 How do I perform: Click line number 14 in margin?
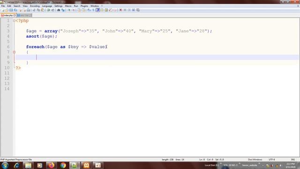tap(7, 89)
